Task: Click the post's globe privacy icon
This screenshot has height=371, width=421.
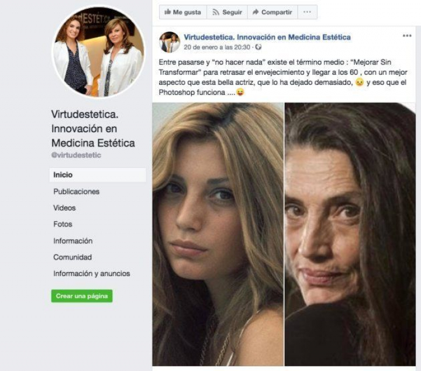Action: pos(258,47)
